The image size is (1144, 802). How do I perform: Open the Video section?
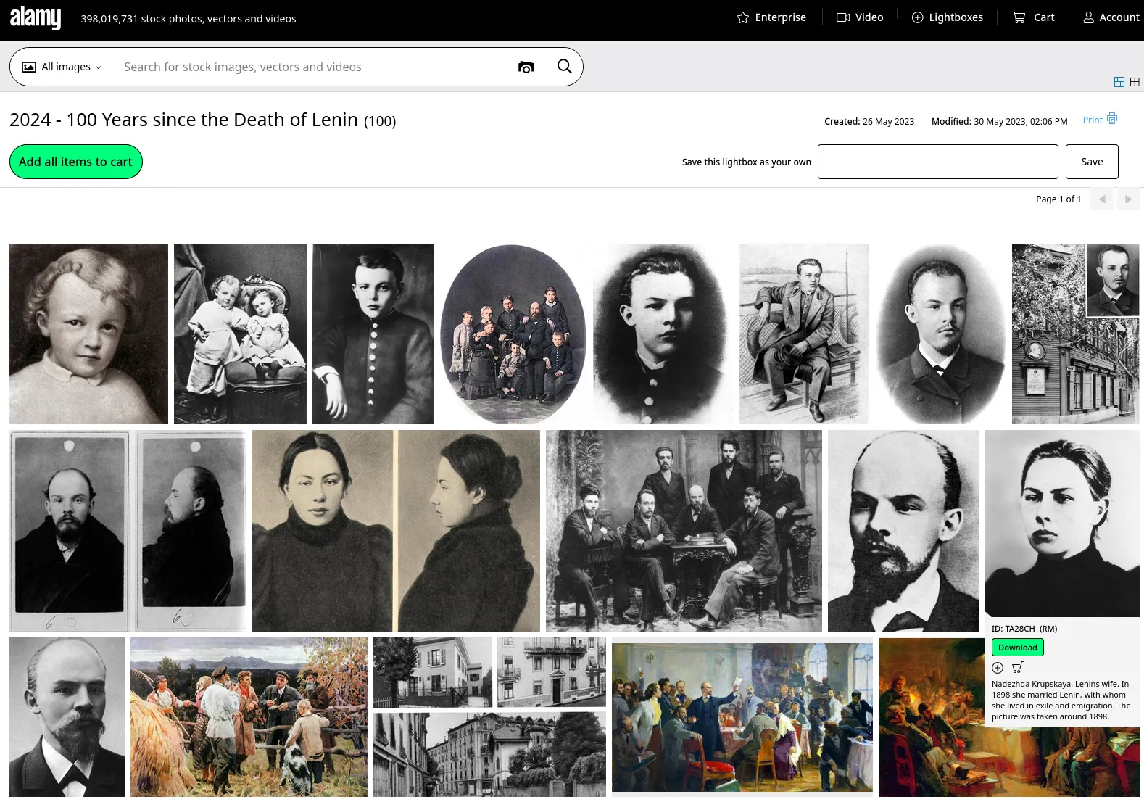(860, 17)
